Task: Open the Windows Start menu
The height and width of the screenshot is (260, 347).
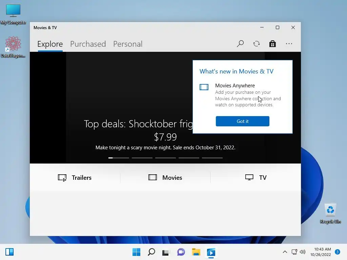Action: [x=136, y=252]
